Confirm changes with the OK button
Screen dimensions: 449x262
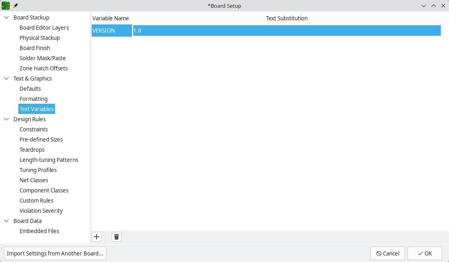pos(425,253)
